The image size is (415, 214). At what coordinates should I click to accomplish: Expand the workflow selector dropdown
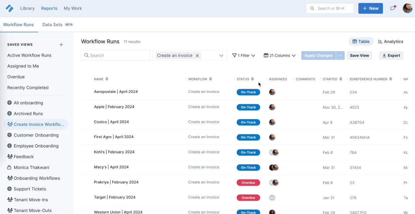point(221,56)
